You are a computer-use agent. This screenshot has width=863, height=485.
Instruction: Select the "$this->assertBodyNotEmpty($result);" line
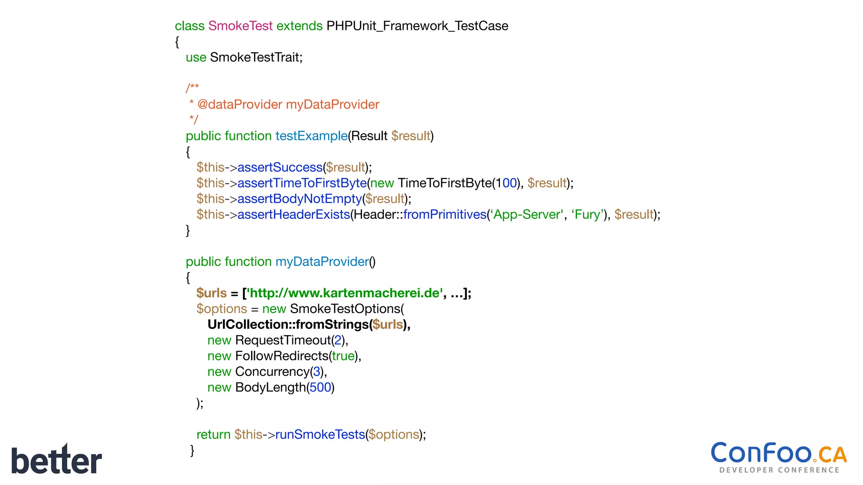[304, 199]
